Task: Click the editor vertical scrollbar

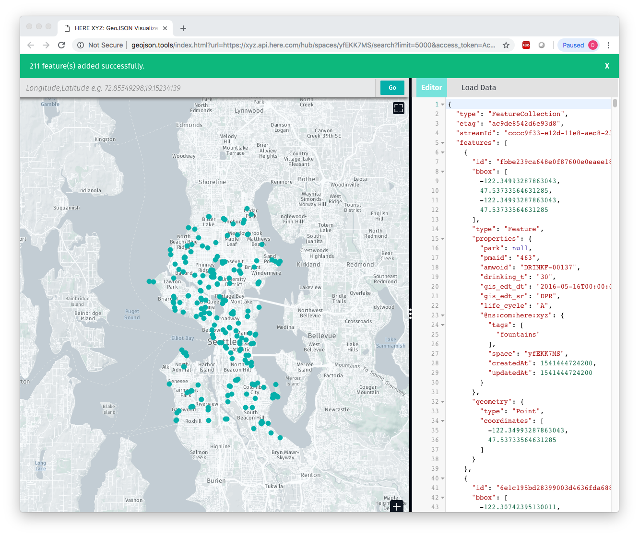Action: [615, 104]
